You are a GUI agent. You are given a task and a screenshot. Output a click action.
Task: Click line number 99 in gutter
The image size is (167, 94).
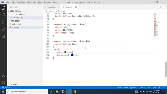tap(48, 41)
